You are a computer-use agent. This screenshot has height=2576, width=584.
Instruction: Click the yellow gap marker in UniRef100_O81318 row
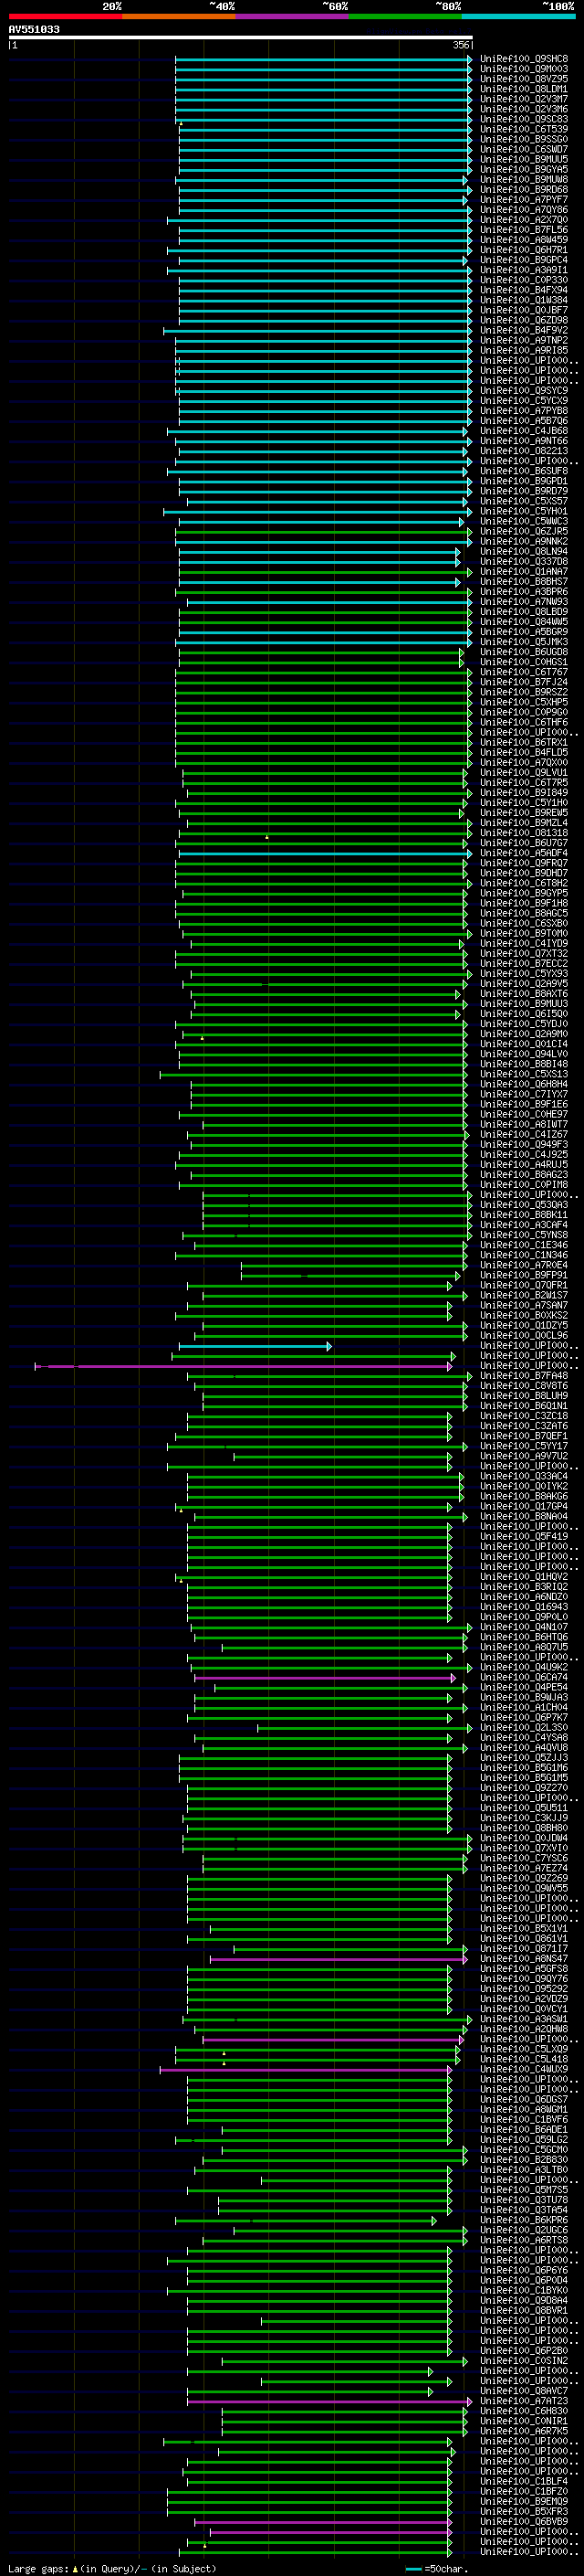pyautogui.click(x=266, y=837)
